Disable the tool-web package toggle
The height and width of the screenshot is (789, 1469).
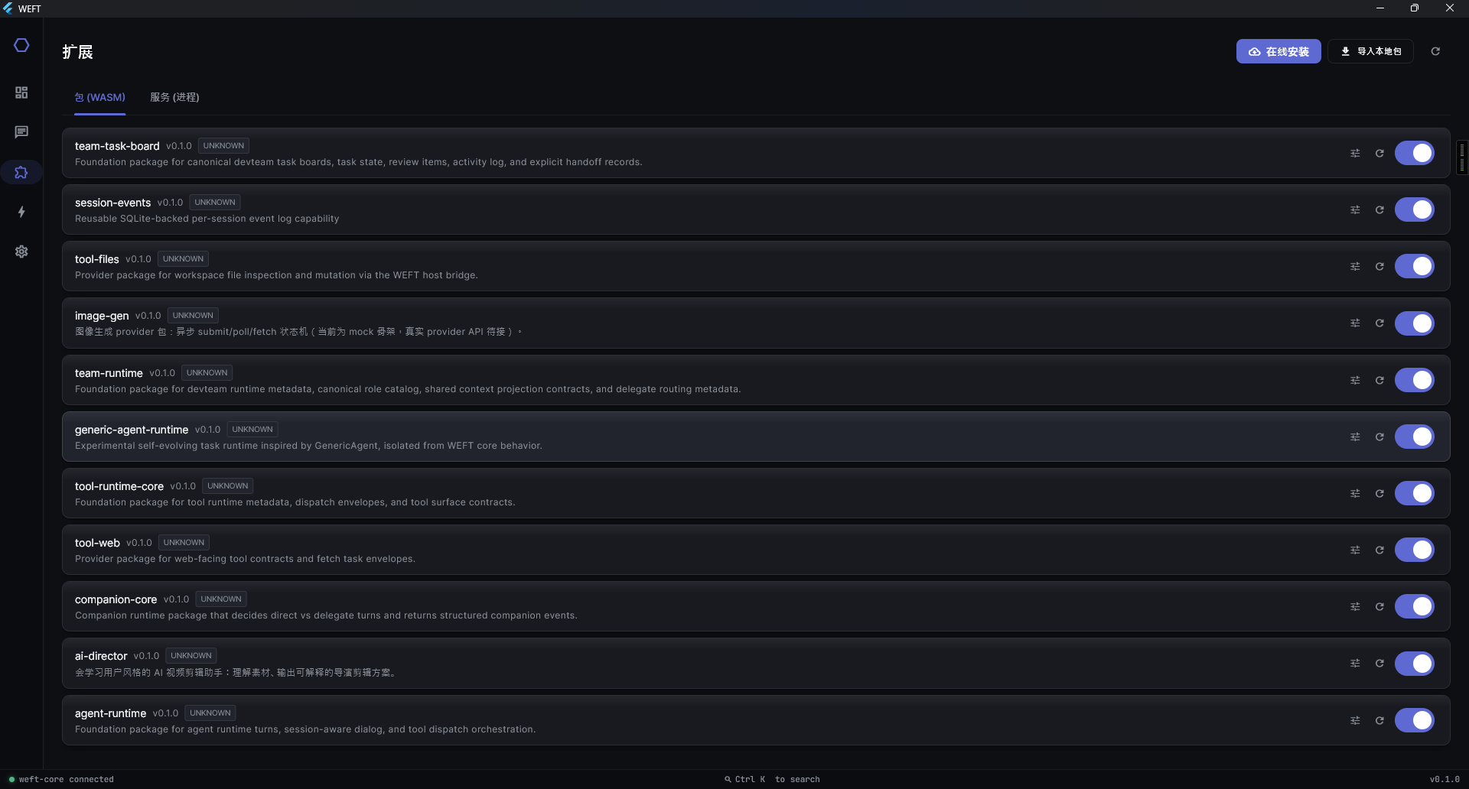1414,550
